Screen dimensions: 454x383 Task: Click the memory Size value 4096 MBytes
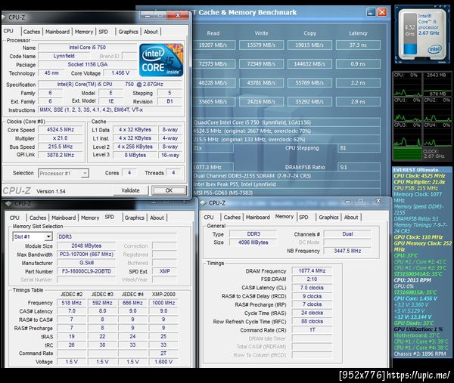pyautogui.click(x=253, y=242)
